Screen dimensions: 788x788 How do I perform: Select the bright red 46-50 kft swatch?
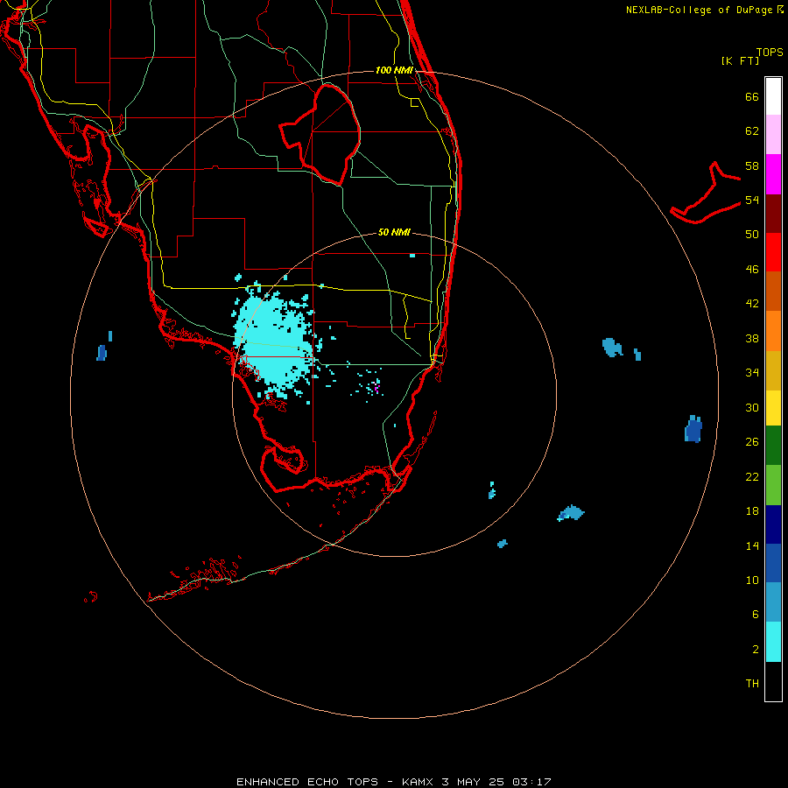(x=773, y=252)
